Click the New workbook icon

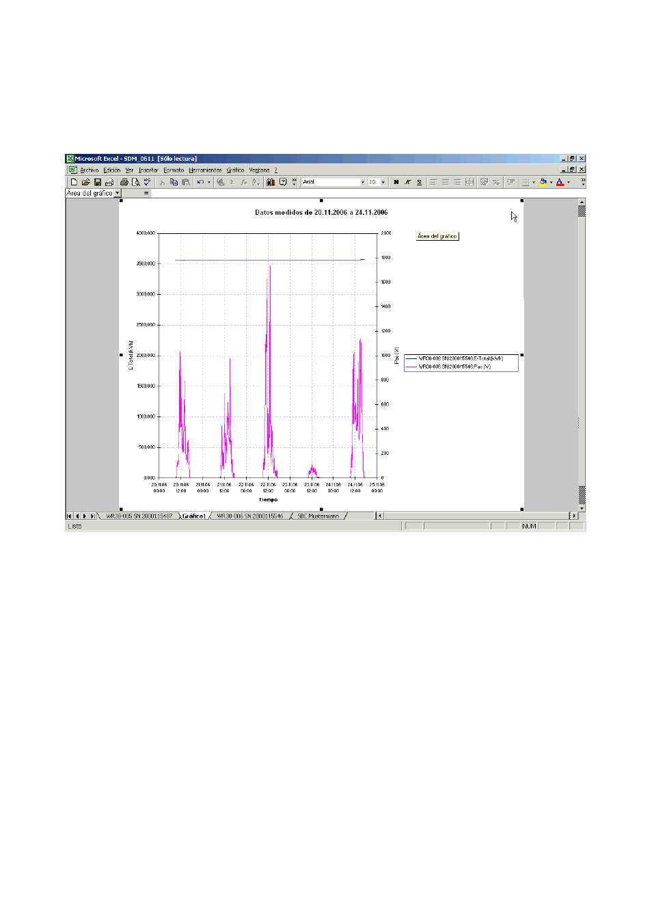coord(74,182)
